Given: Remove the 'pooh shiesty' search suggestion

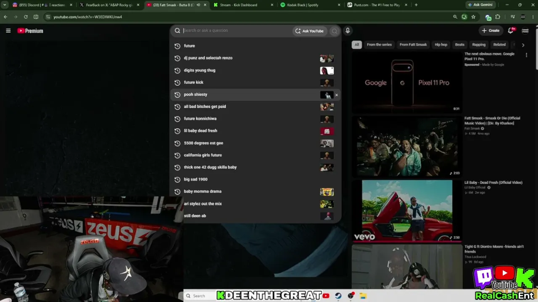Looking at the screenshot, I should [336, 95].
